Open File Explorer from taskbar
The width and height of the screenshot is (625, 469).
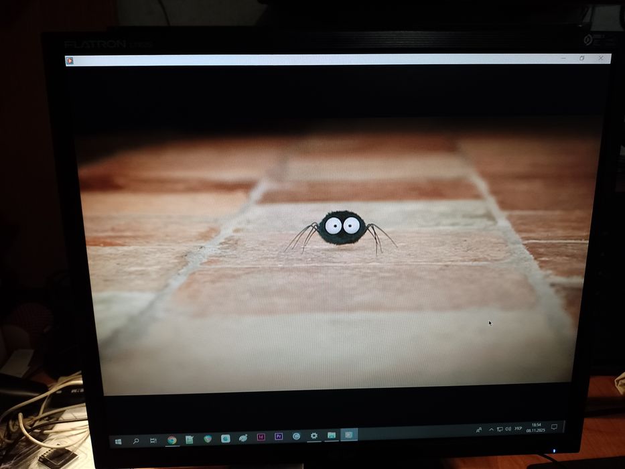pyautogui.click(x=331, y=435)
